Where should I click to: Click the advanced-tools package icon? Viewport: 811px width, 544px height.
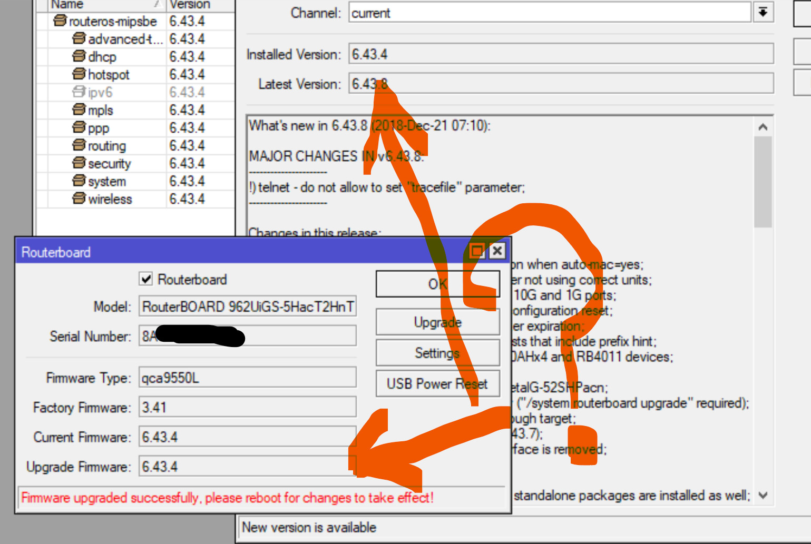[x=79, y=38]
